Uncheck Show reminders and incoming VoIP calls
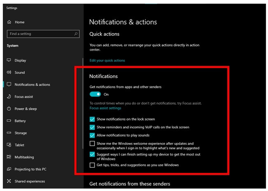 (92, 127)
